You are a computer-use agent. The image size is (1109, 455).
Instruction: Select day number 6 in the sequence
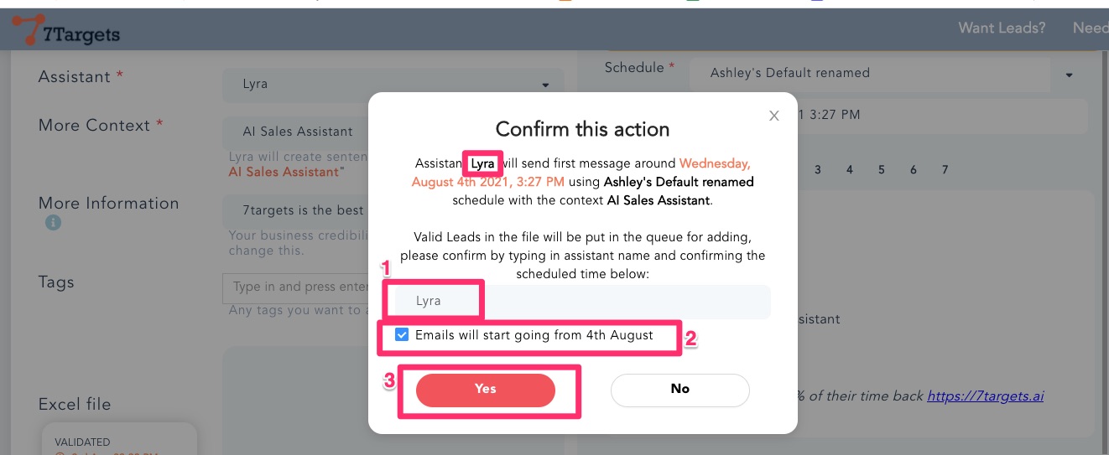click(914, 170)
